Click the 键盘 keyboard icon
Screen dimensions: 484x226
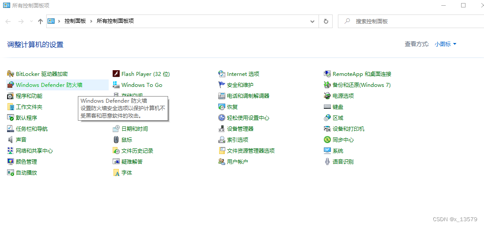[x=327, y=107]
